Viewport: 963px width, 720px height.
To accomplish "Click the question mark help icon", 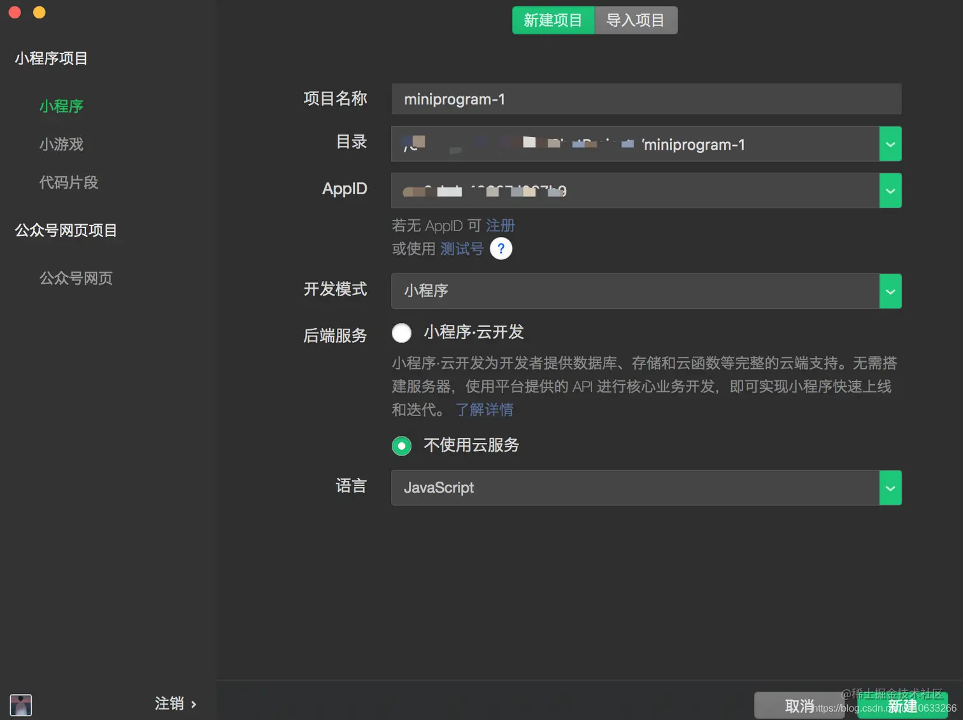I will (501, 248).
